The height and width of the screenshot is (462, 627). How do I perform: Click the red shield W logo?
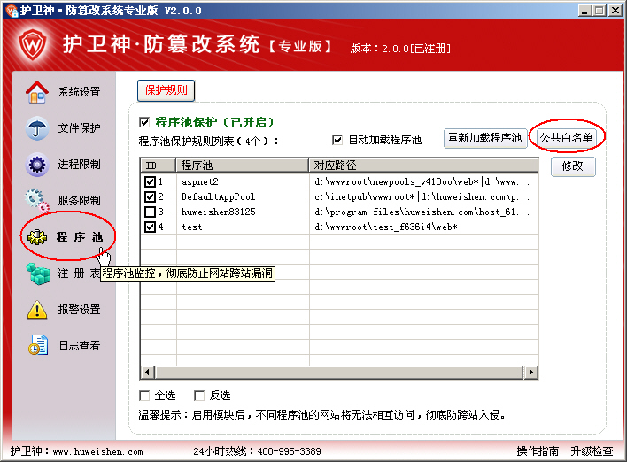[x=33, y=44]
